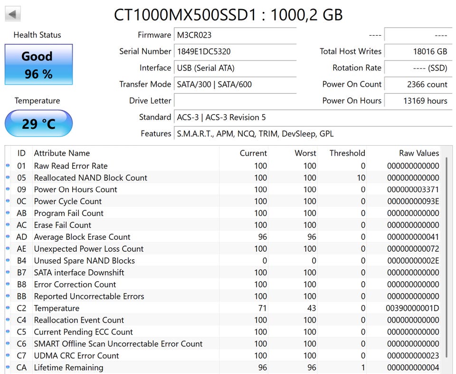Click the Threshold column header
This screenshot has height=374, width=456.
(x=347, y=153)
